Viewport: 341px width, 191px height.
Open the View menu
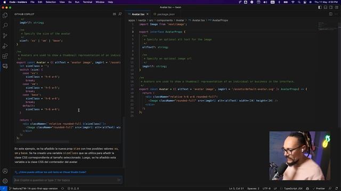(x=62, y=2)
